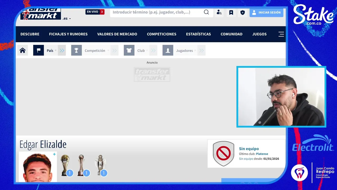Click the País flag icon
Viewport: 337px width, 190px height.
38,50
